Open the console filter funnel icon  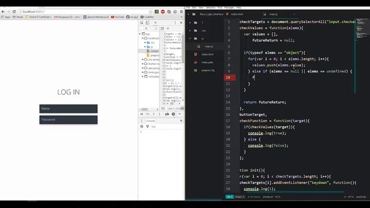(147, 127)
